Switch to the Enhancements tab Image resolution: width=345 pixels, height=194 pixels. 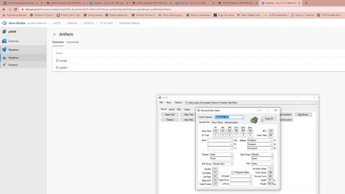[x=231, y=122]
